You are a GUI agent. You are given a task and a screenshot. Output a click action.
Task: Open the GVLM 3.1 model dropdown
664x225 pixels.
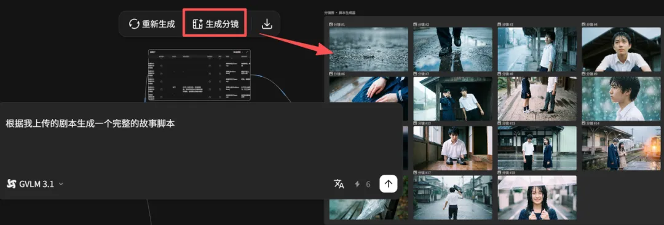pyautogui.click(x=35, y=184)
